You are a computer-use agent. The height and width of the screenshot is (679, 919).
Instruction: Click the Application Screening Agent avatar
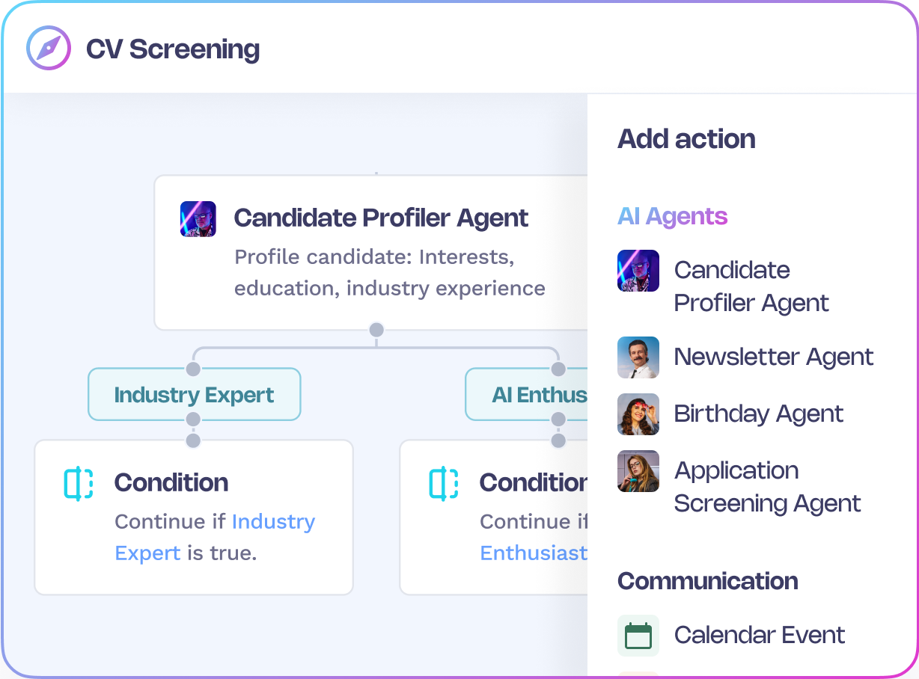pyautogui.click(x=638, y=471)
